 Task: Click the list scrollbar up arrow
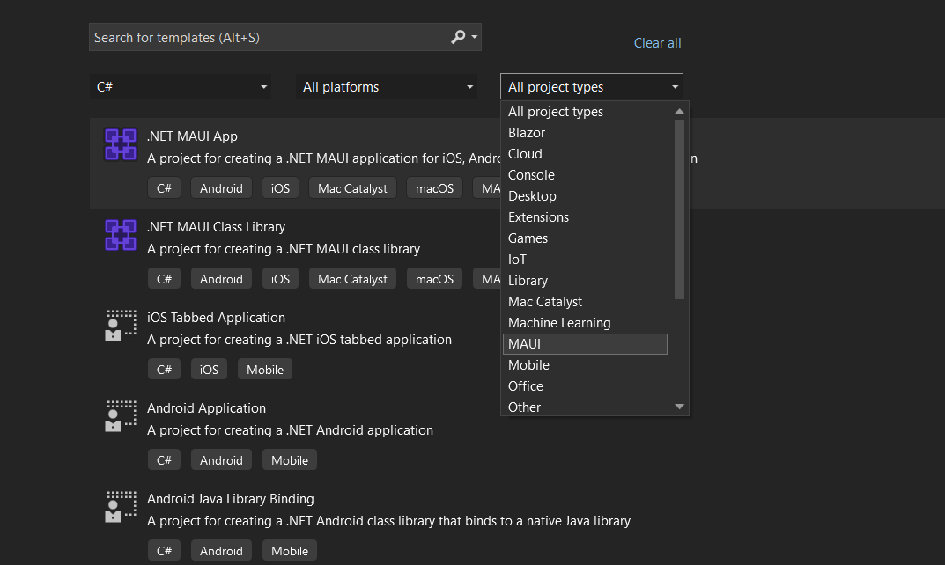[679, 112]
